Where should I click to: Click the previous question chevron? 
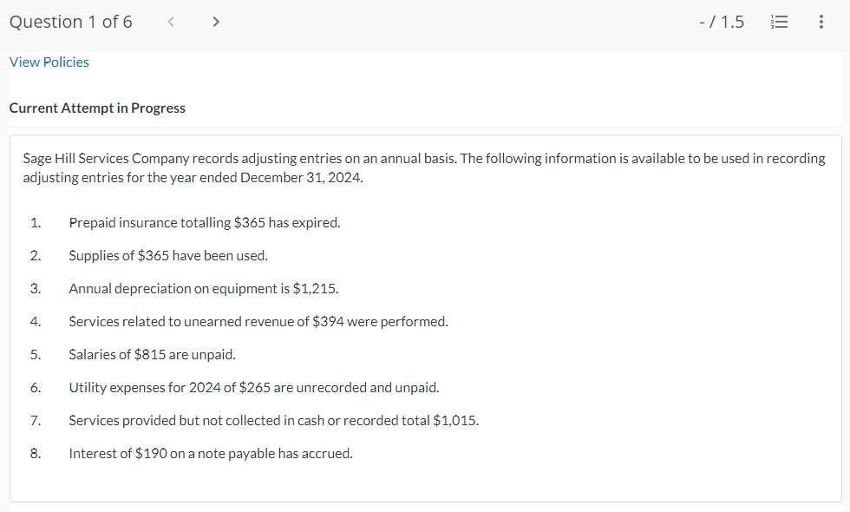pos(170,22)
